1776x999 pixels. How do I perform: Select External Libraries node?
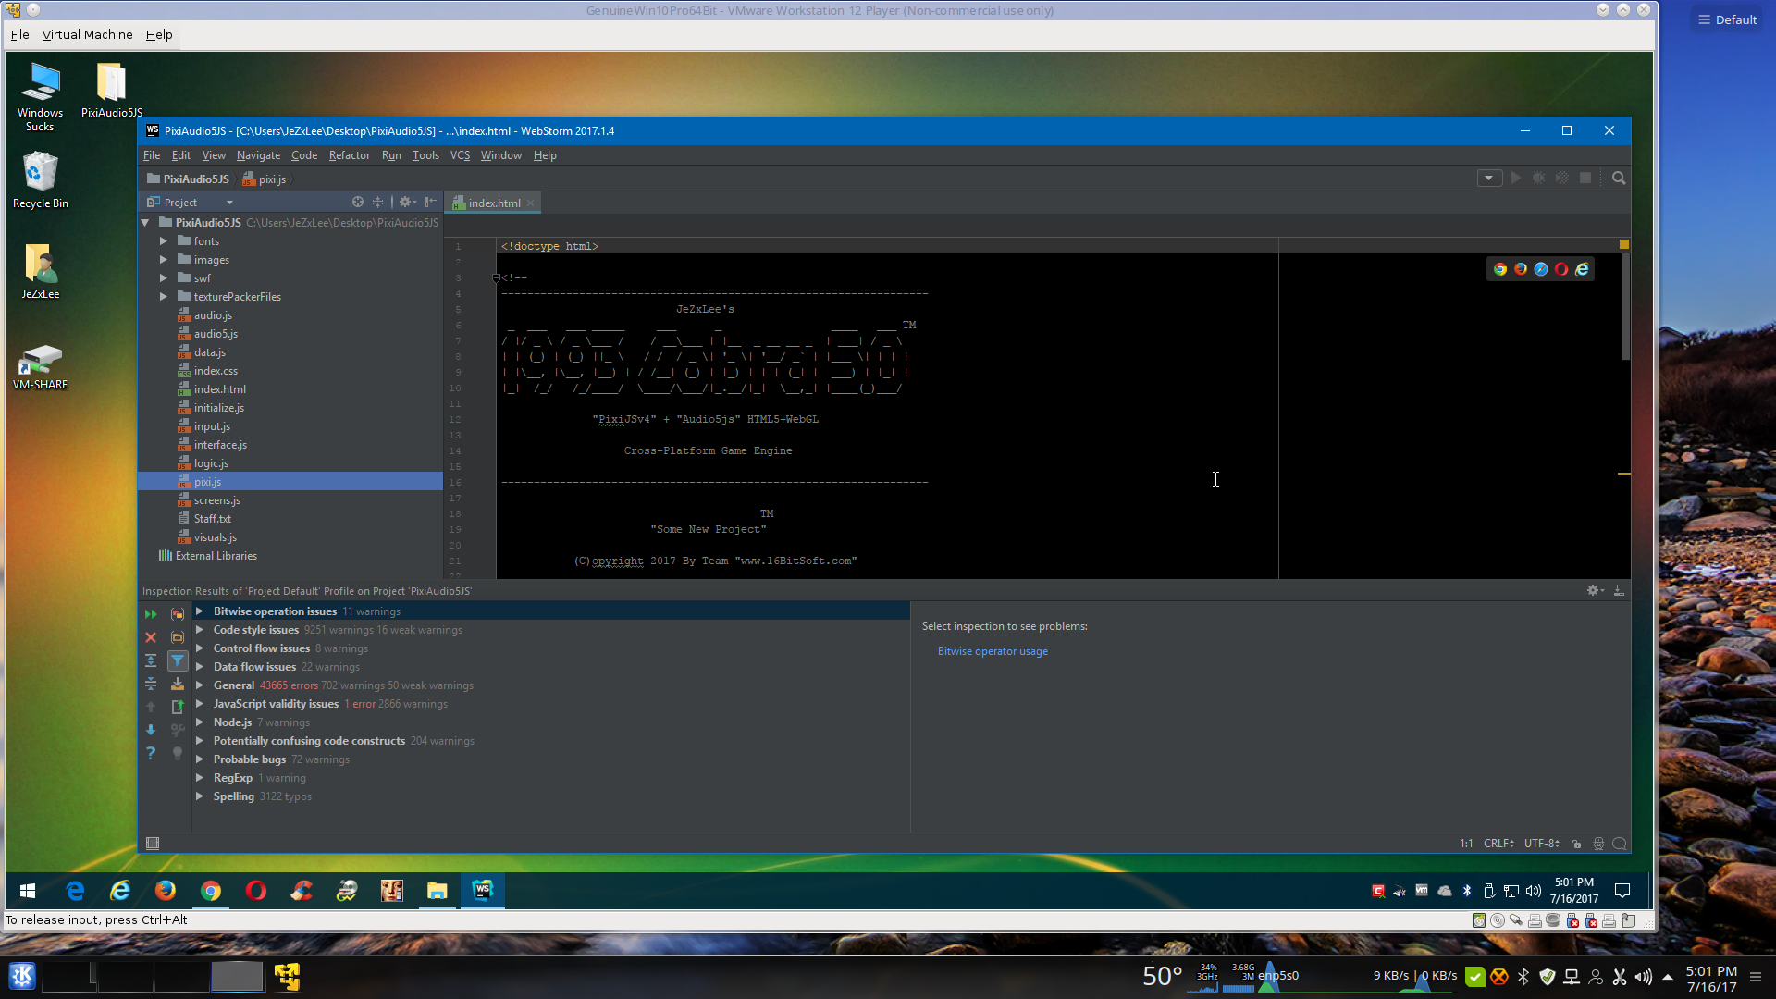click(x=208, y=556)
